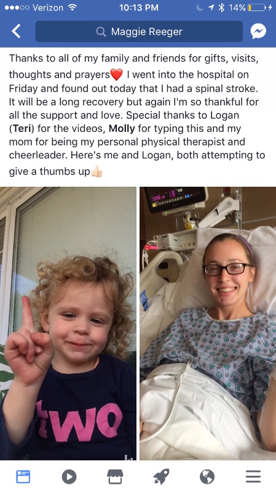This screenshot has height=493, width=276.
Task: Tap the Maggie Reeger search field
Action: tap(139, 31)
